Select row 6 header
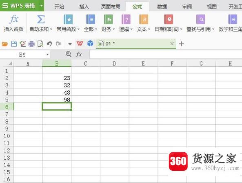The width and height of the screenshot is (242, 183). tap(7, 107)
